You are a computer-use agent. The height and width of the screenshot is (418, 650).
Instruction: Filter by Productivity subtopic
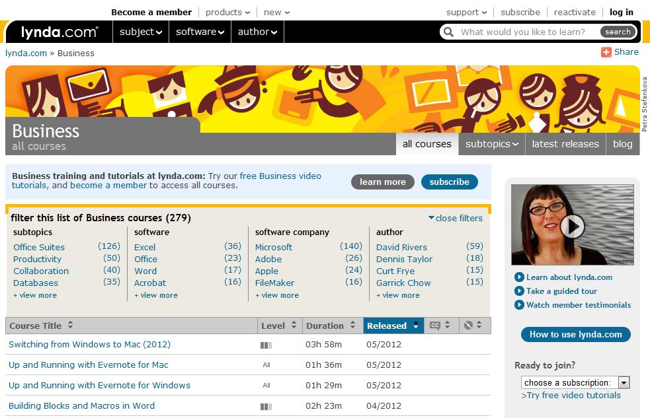(x=37, y=259)
